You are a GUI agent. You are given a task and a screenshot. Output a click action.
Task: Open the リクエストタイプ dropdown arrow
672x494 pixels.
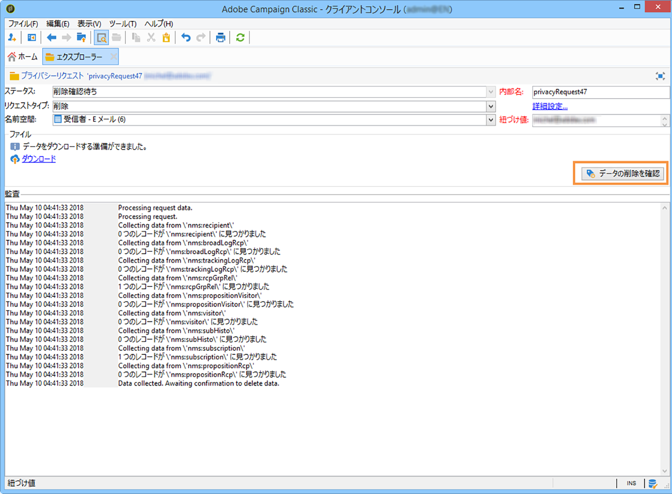(491, 106)
